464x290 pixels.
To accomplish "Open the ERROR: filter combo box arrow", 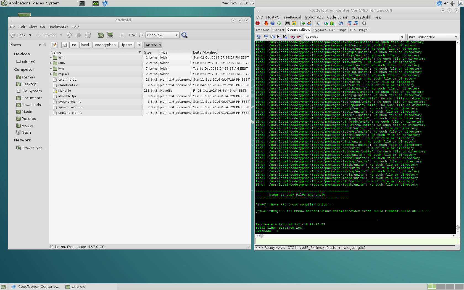I will (402, 37).
